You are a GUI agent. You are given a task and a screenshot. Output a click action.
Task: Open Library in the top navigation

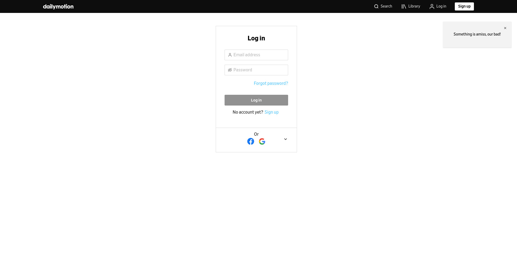[x=411, y=6]
